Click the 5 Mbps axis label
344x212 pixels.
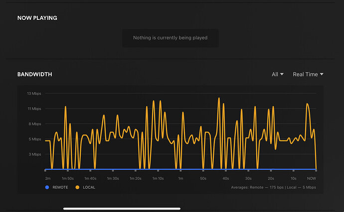point(35,139)
